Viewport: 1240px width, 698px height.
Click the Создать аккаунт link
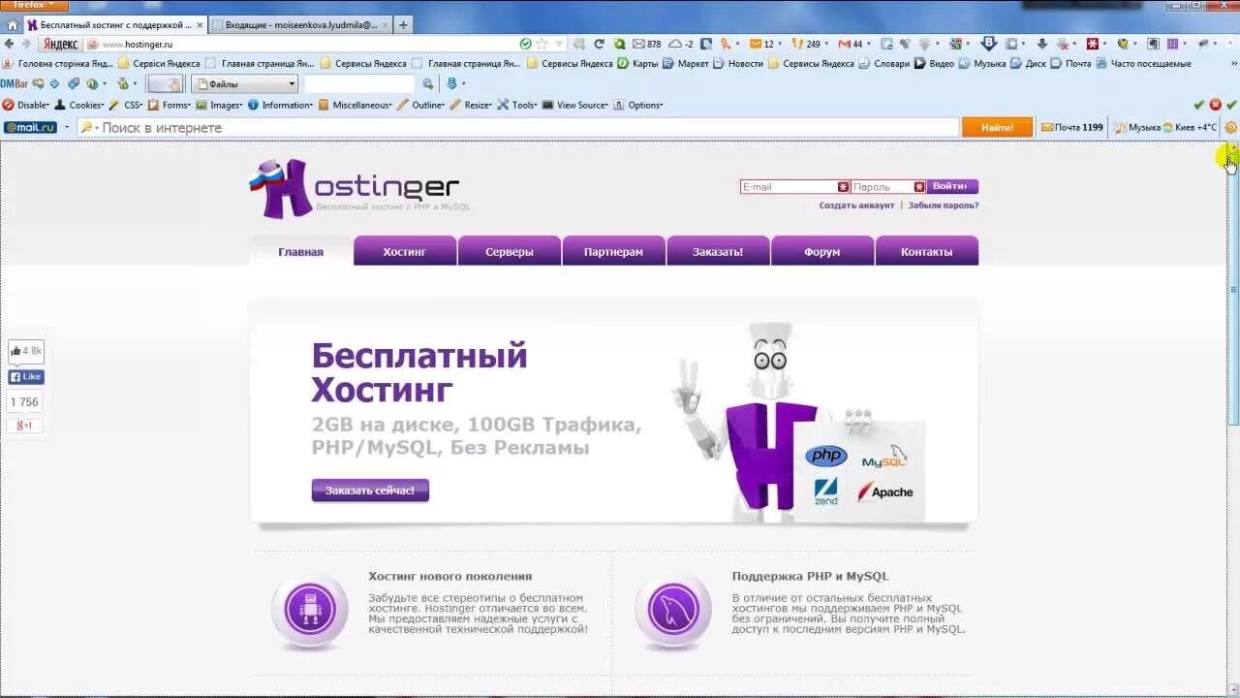(856, 206)
